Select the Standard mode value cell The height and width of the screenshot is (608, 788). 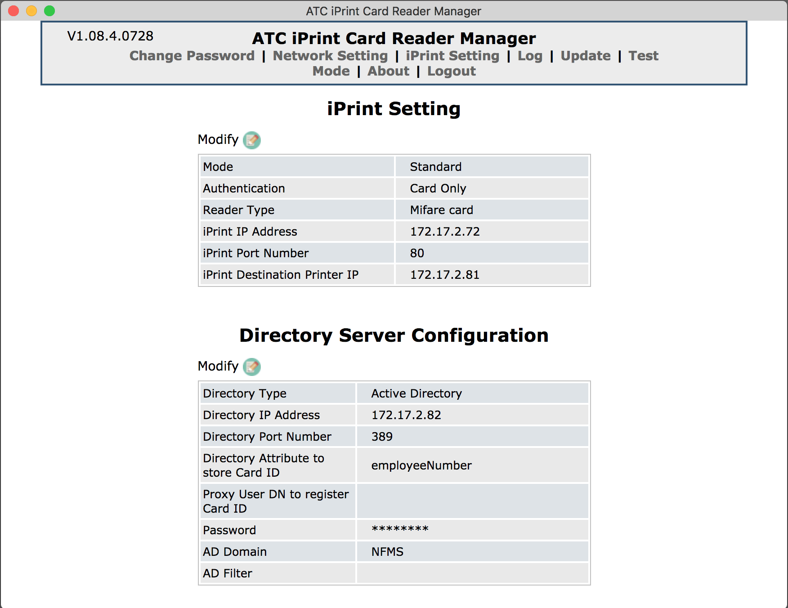tap(492, 167)
